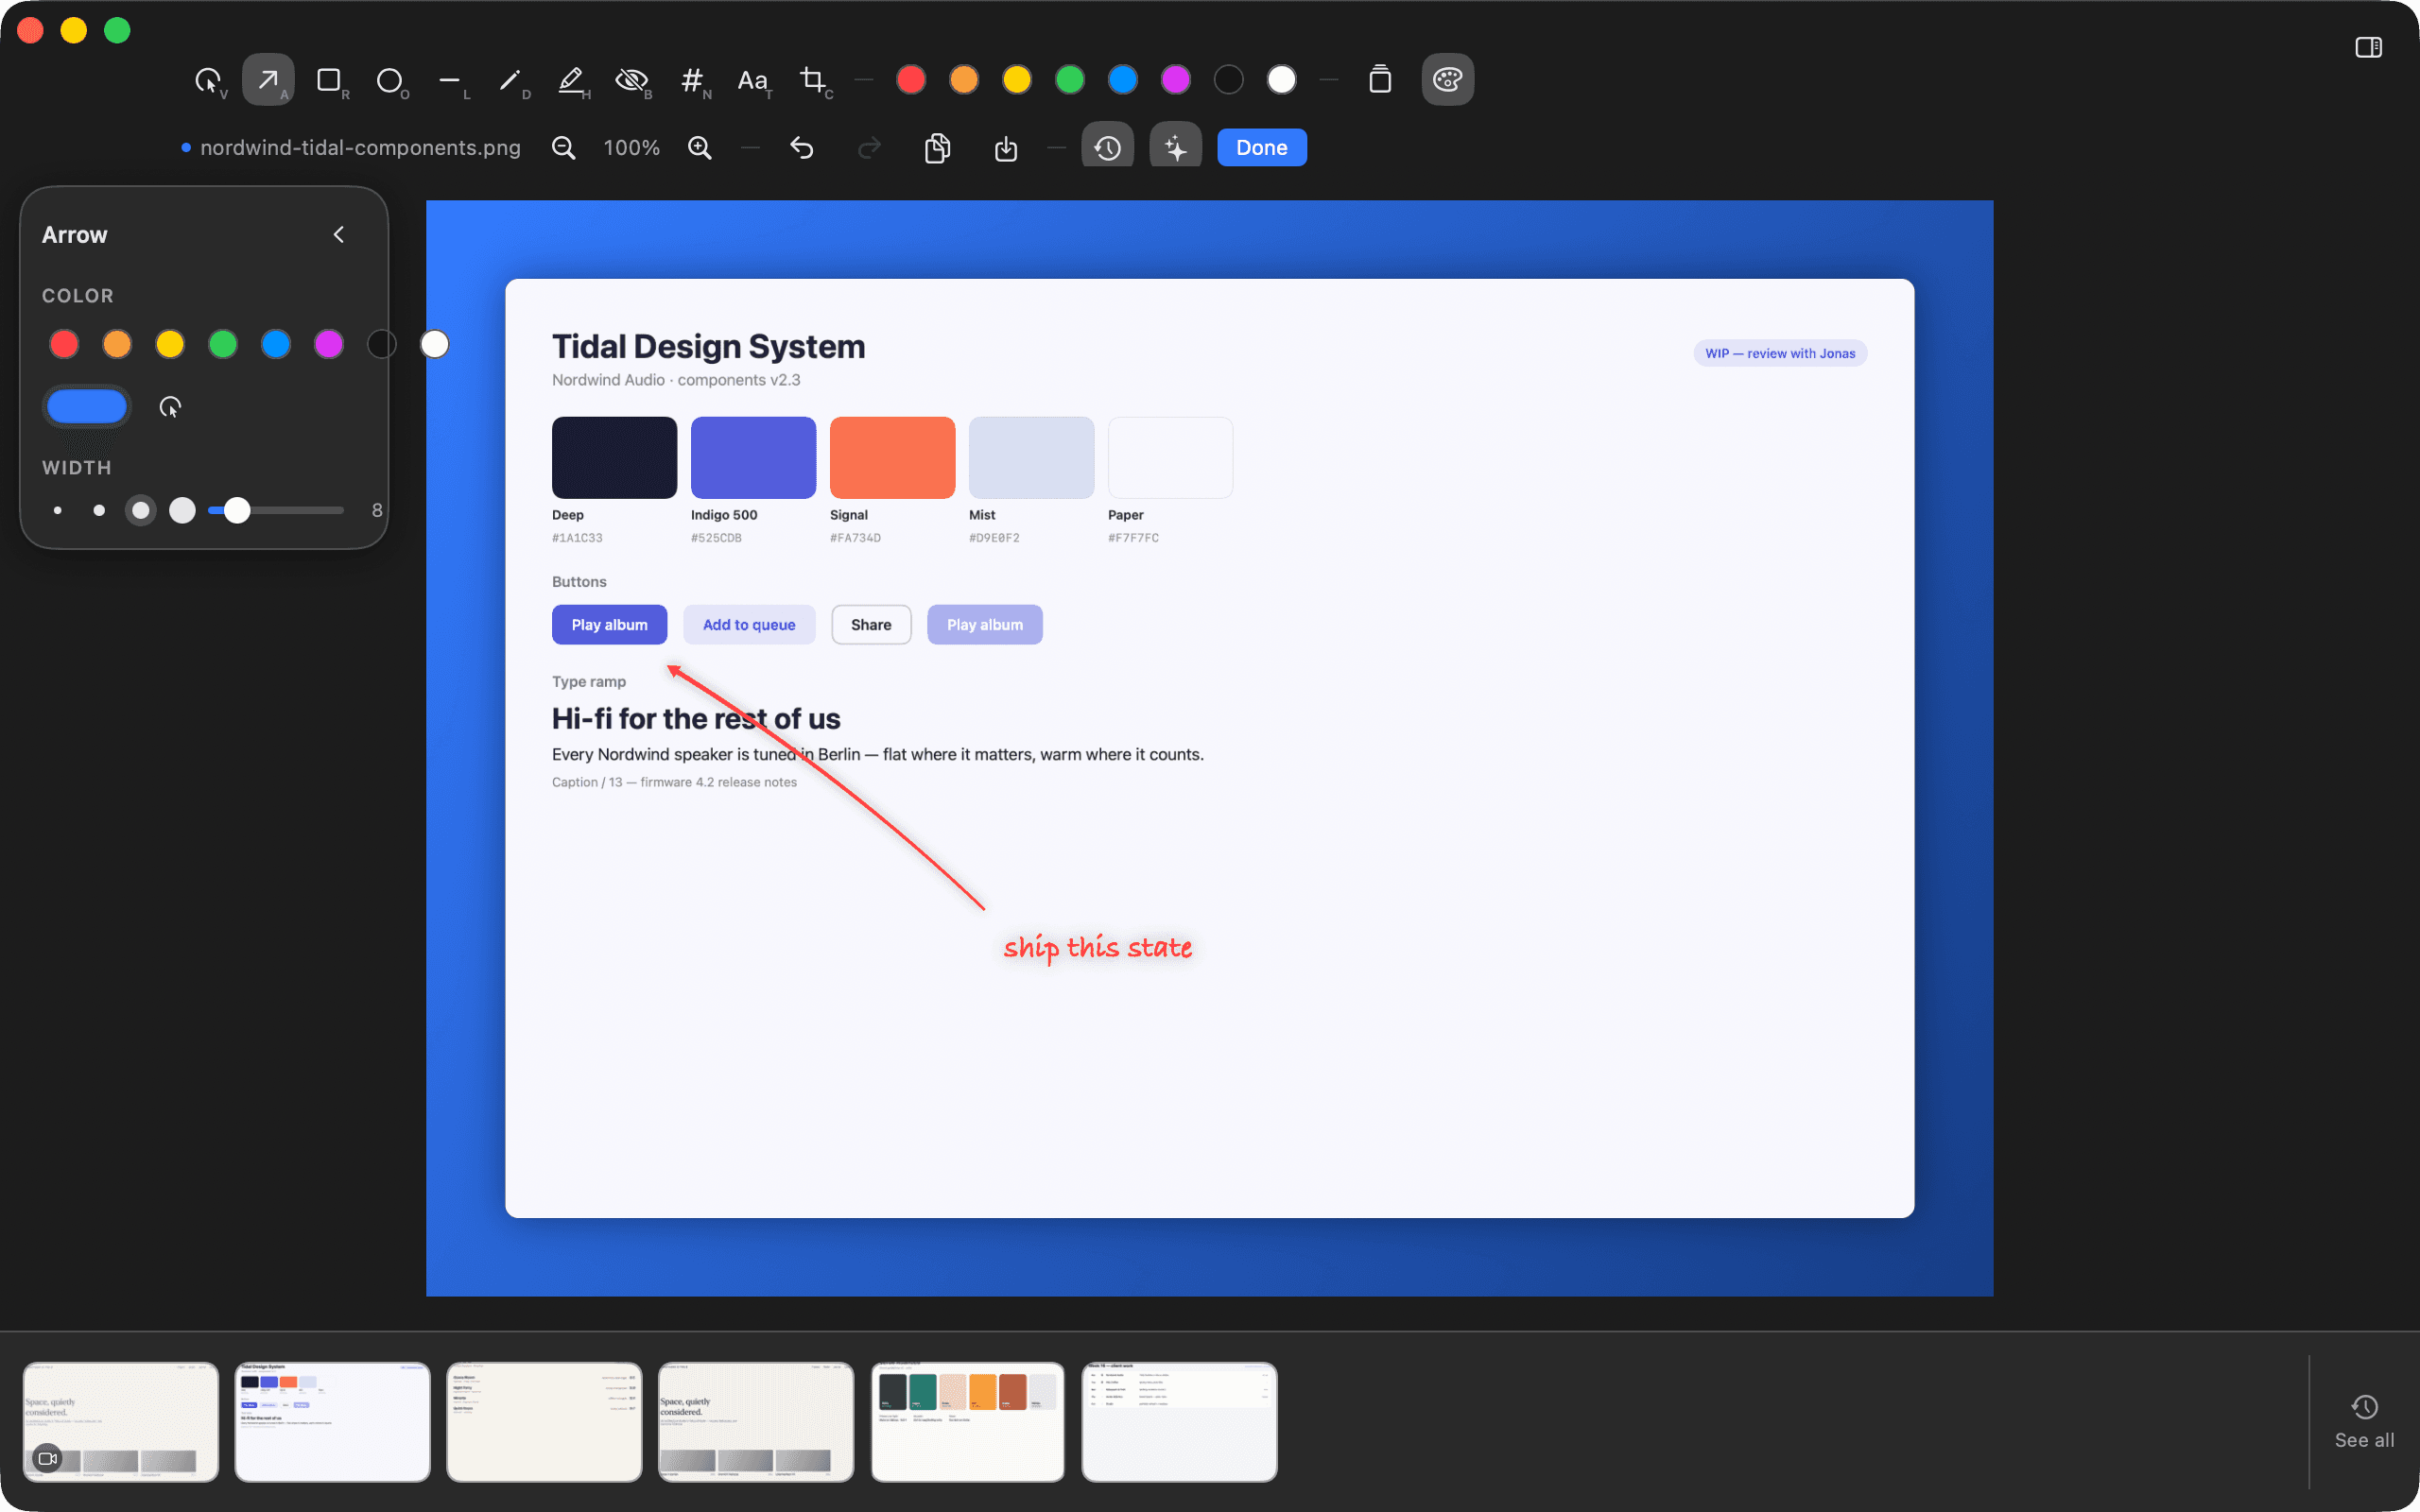
Task: Select the smallest width preset dot
Action: point(58,511)
